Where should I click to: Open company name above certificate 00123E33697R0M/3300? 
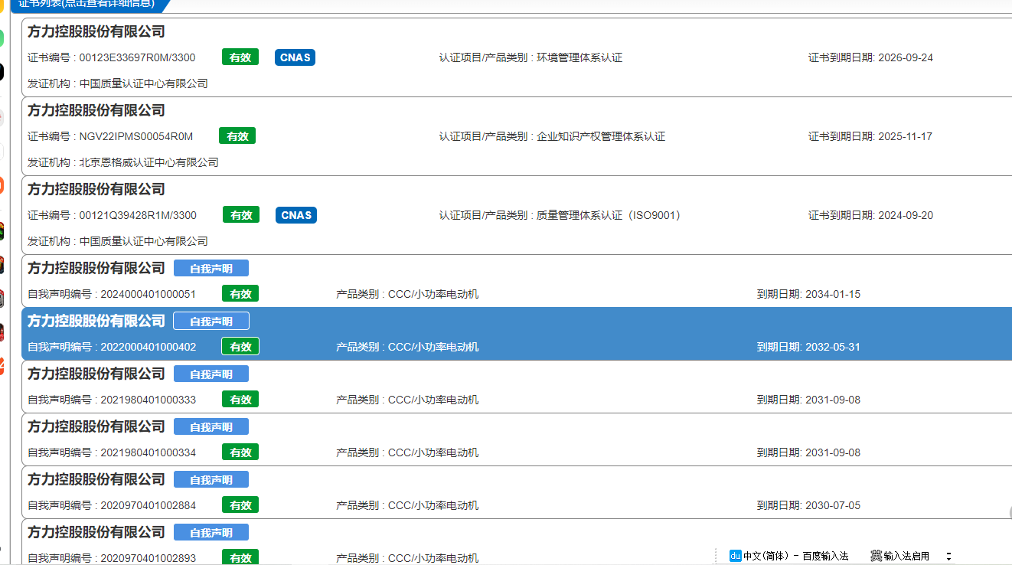[96, 32]
